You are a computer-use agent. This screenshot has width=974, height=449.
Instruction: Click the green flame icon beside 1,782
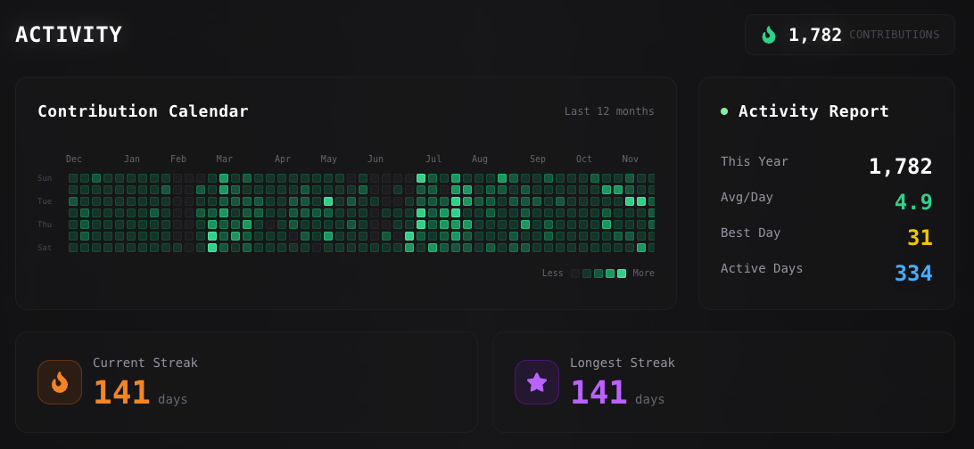768,35
